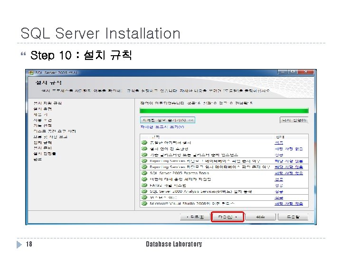Image resolution: width=342 pixels, height=257 pixels.
Task: Open status link for SQL Server 2005 Express Tools
Action: pyautogui.click(x=289, y=173)
